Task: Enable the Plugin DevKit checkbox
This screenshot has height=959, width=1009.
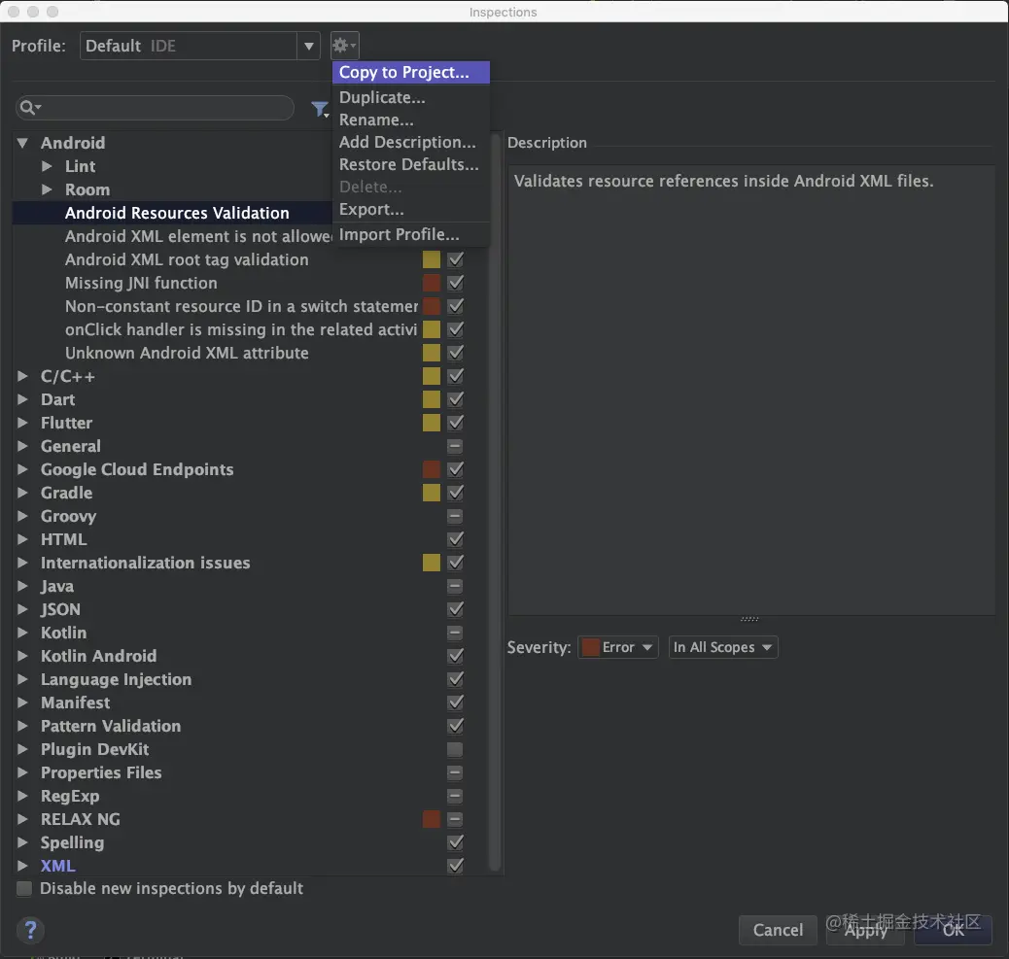Action: pos(455,749)
